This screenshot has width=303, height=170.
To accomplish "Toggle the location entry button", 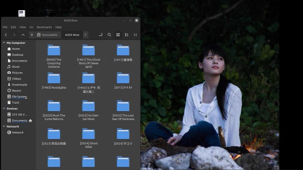I will 101,35.
